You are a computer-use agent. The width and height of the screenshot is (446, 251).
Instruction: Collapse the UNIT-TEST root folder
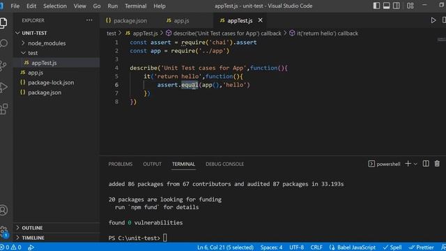34,33
